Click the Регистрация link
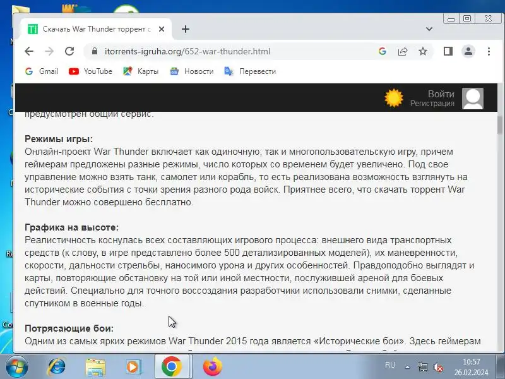Screen dimensions: 505x379 [x=432, y=104]
